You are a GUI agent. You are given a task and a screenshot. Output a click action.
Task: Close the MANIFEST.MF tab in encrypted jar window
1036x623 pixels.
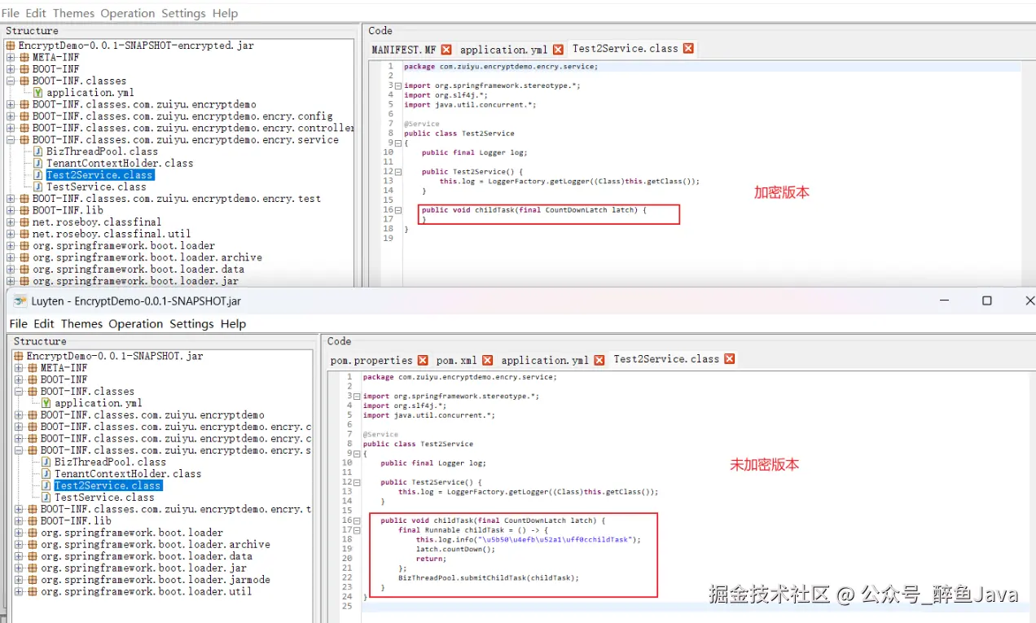click(446, 50)
